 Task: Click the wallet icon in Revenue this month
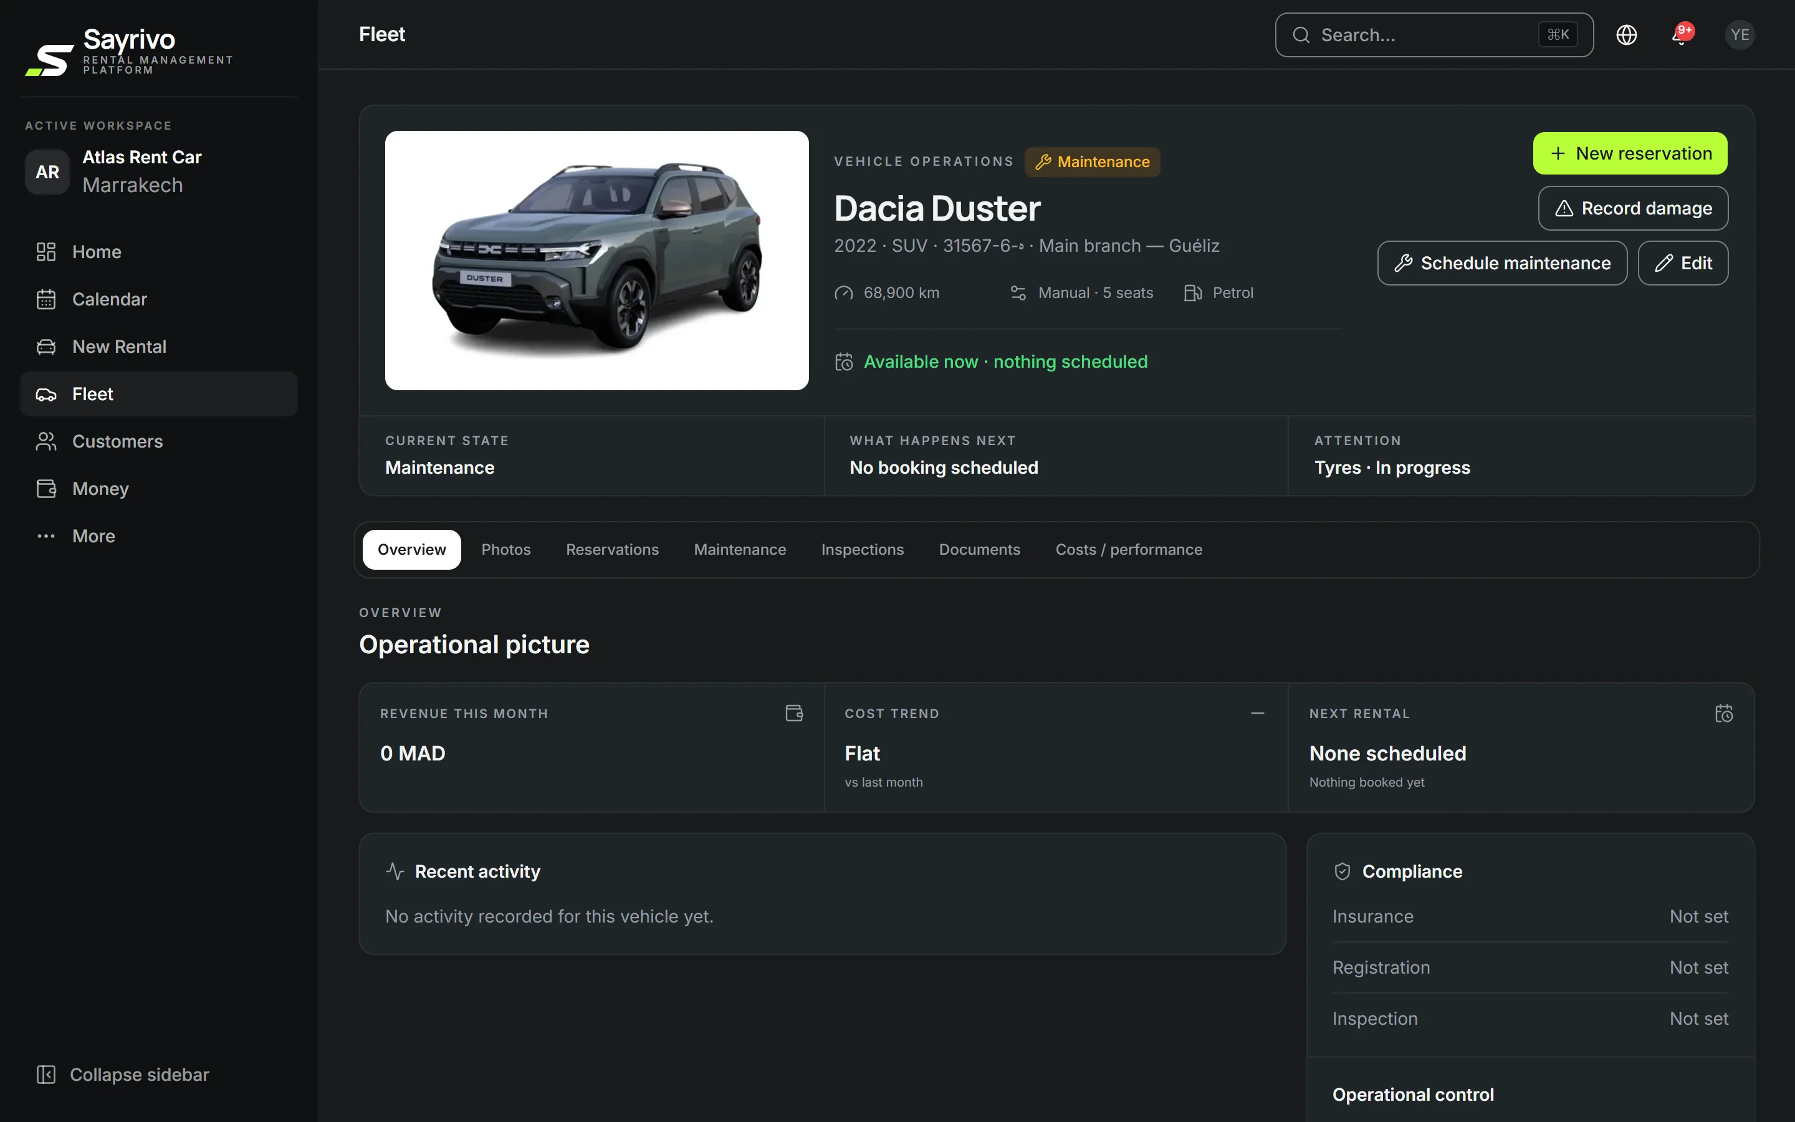point(793,713)
